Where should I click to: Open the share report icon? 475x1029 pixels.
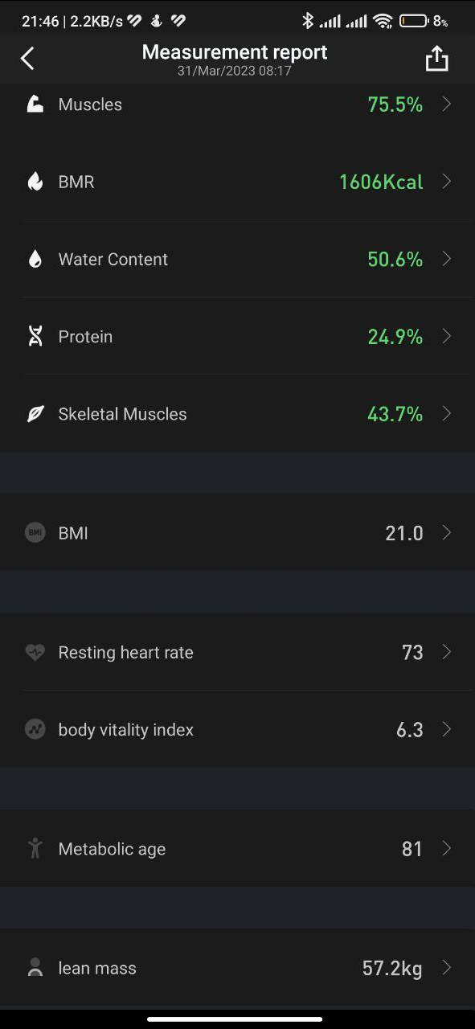[x=436, y=58]
